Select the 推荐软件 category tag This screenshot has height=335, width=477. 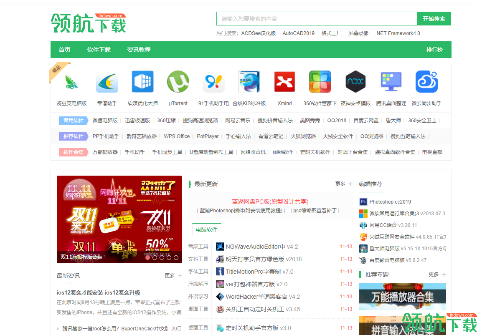(74, 136)
